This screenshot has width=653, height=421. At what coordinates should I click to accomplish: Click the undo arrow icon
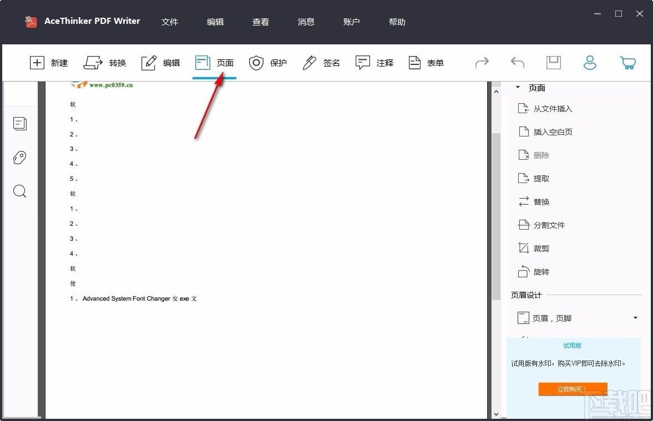(x=518, y=63)
